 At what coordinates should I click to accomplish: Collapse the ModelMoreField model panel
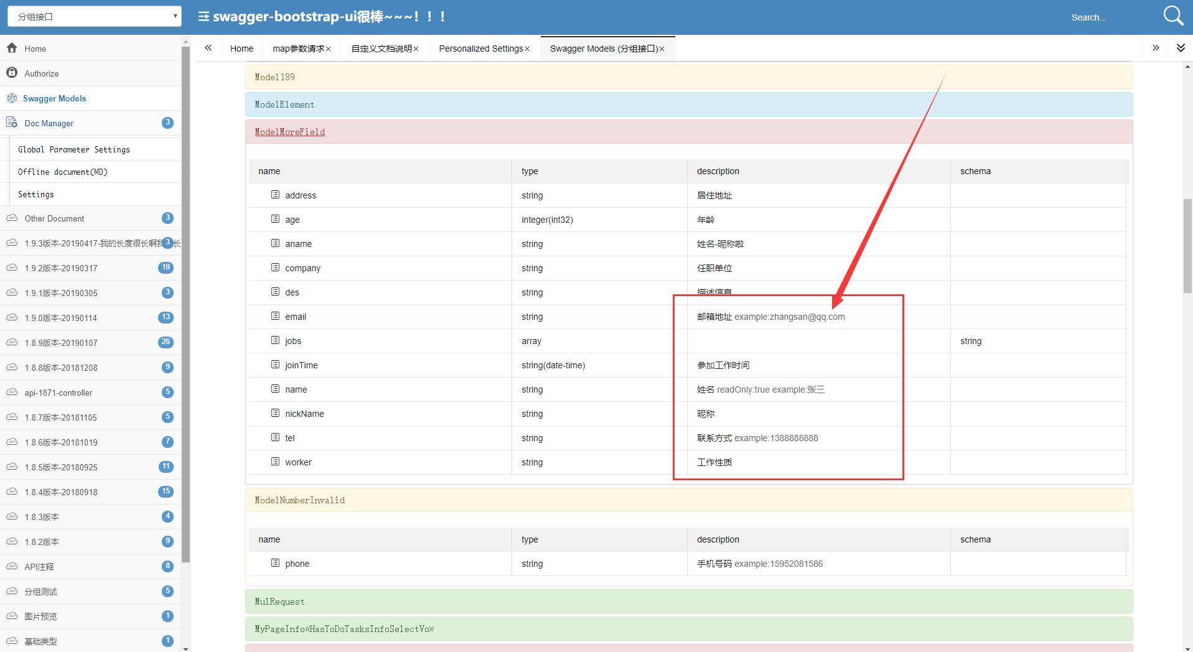pyautogui.click(x=289, y=132)
